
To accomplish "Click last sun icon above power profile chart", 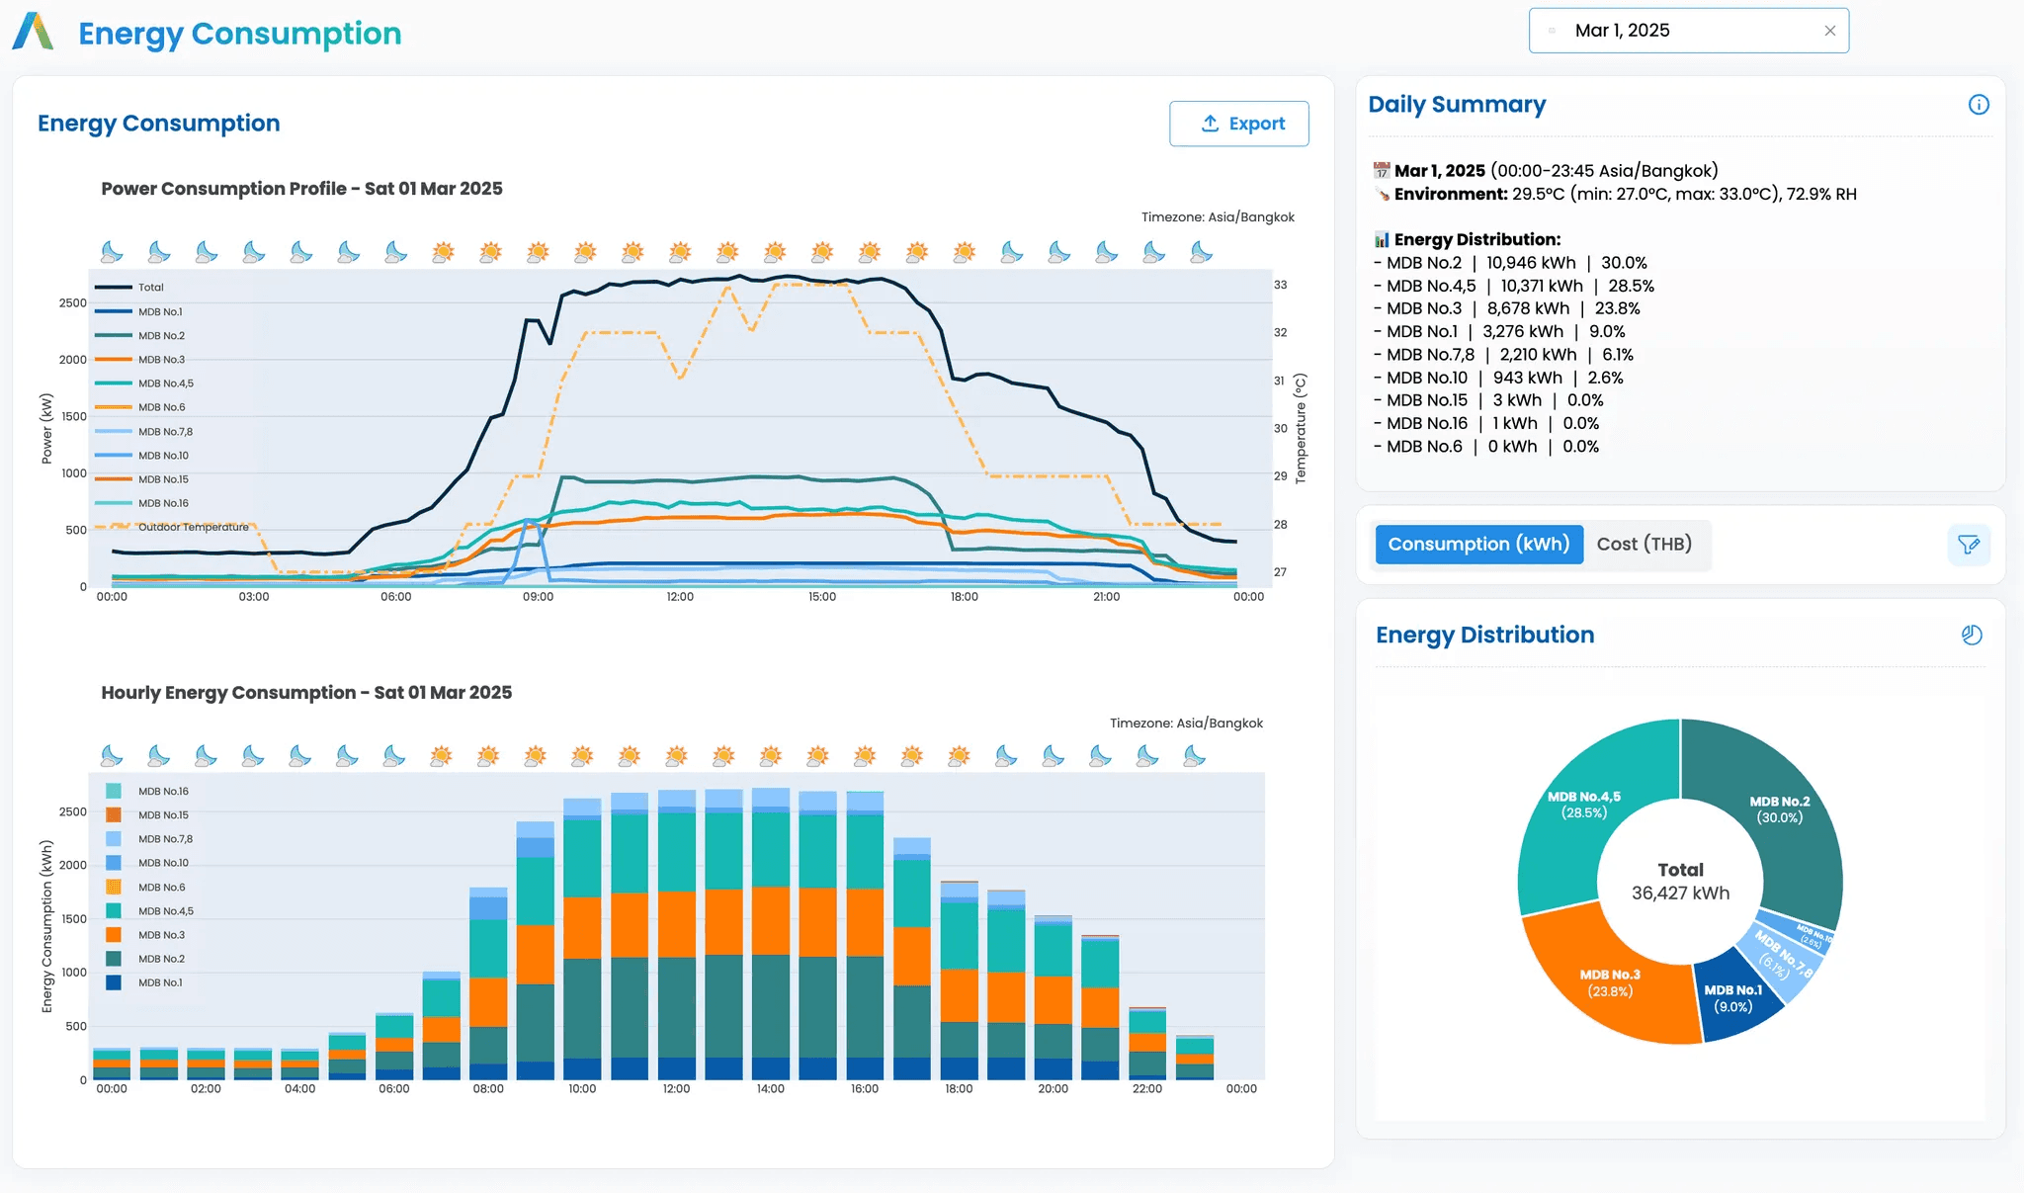I will point(964,252).
